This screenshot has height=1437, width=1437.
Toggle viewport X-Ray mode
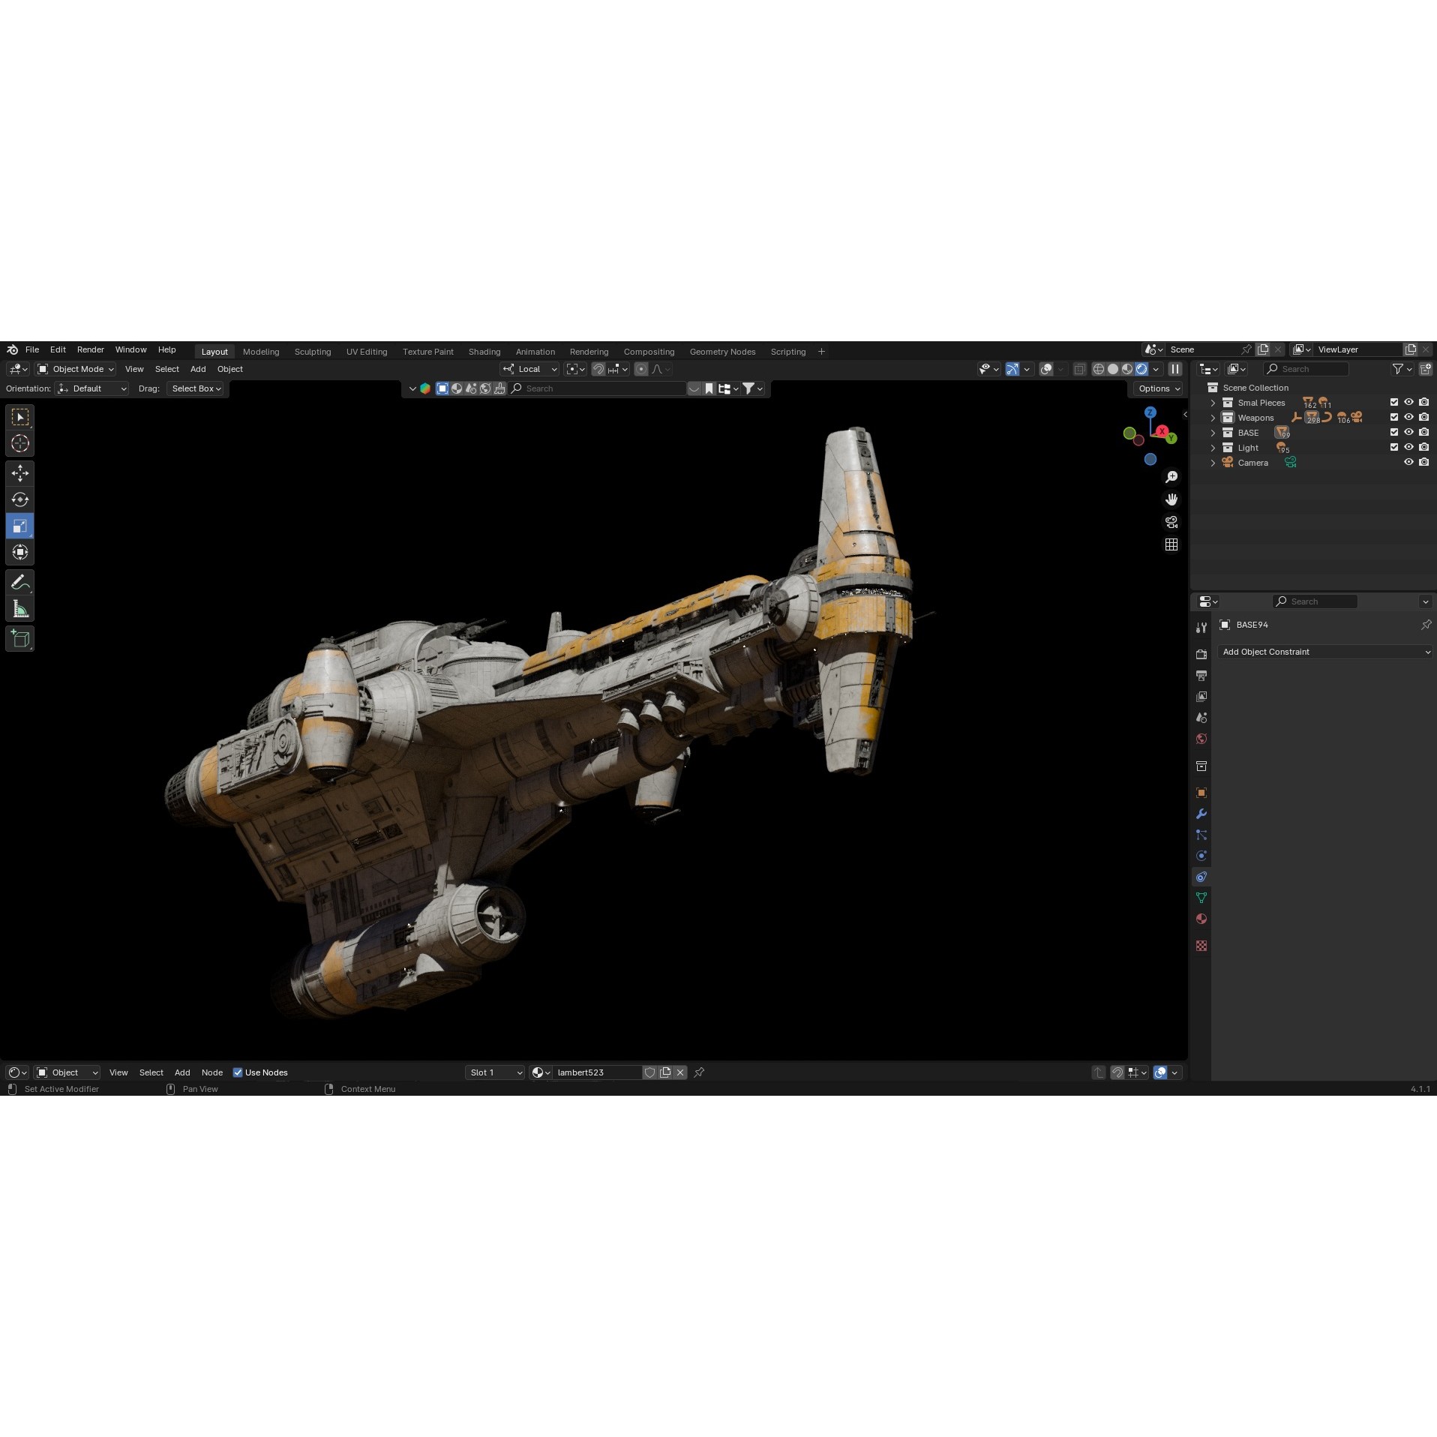click(x=1080, y=369)
